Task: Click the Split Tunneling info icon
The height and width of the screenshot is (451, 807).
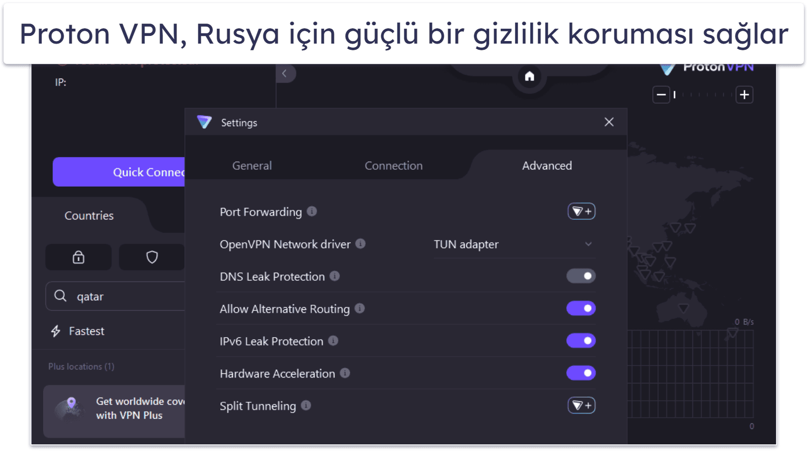Action: pyautogui.click(x=306, y=405)
